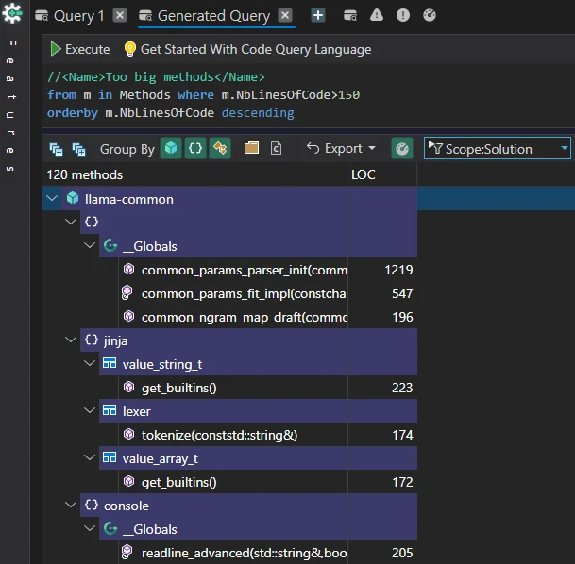Click the dashboard gauge icon in tab bar

(430, 15)
